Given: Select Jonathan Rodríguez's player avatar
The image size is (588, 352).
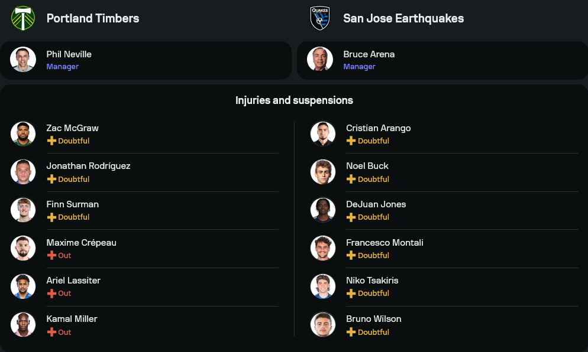Looking at the screenshot, I should pyautogui.click(x=23, y=172).
